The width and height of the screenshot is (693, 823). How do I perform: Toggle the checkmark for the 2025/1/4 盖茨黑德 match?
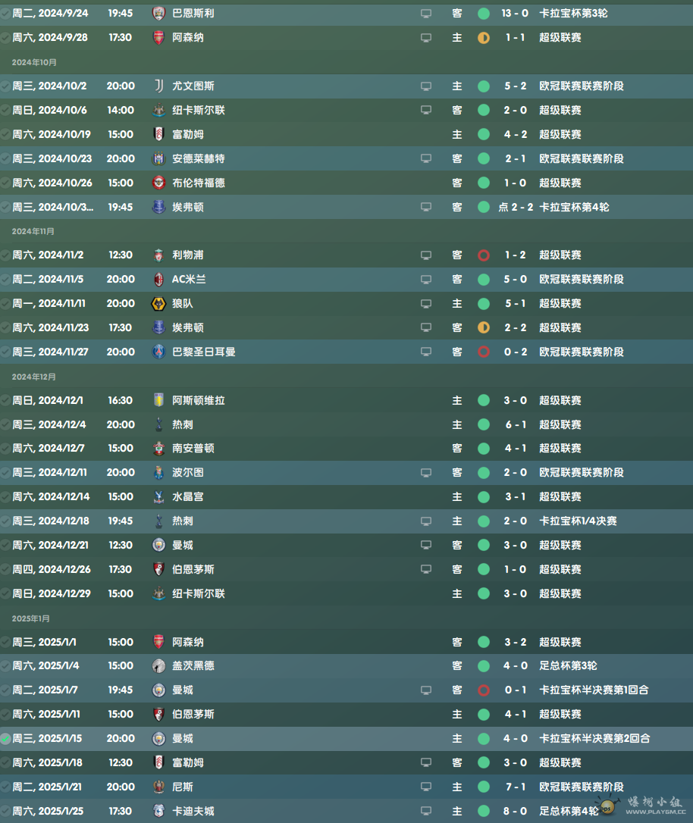[6, 666]
